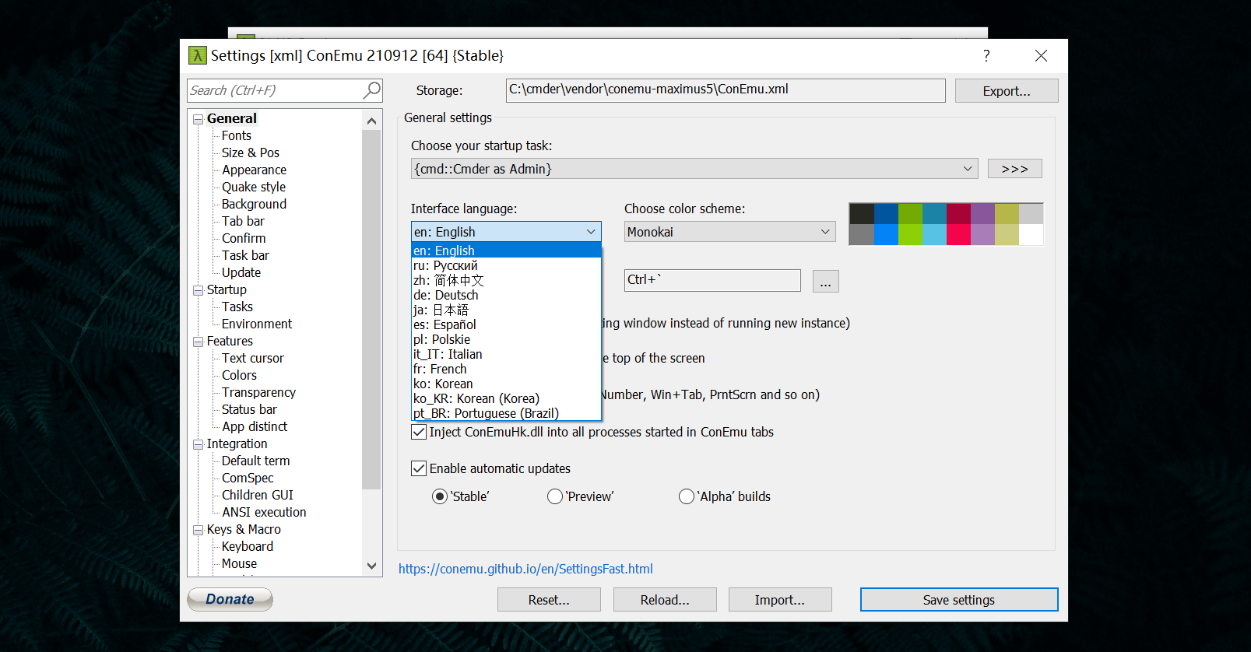
Task: Select Status bar under Features
Action: point(249,409)
